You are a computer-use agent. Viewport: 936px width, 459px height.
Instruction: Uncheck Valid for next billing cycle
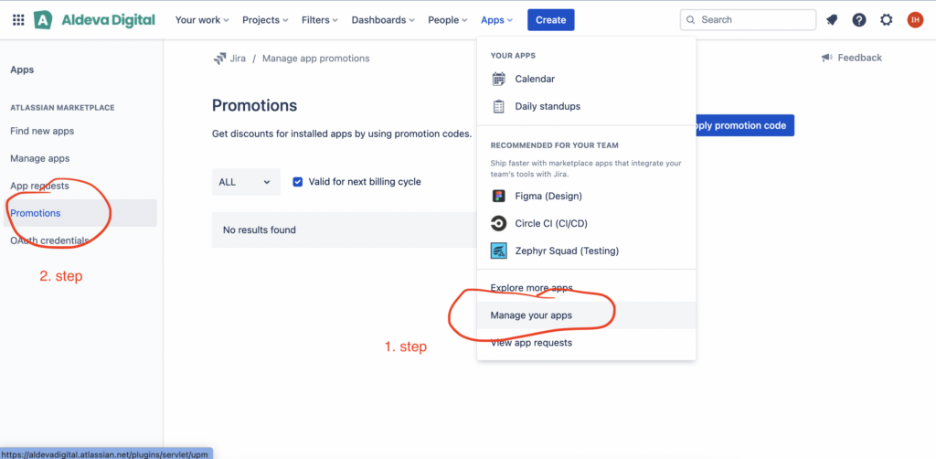[x=298, y=181]
